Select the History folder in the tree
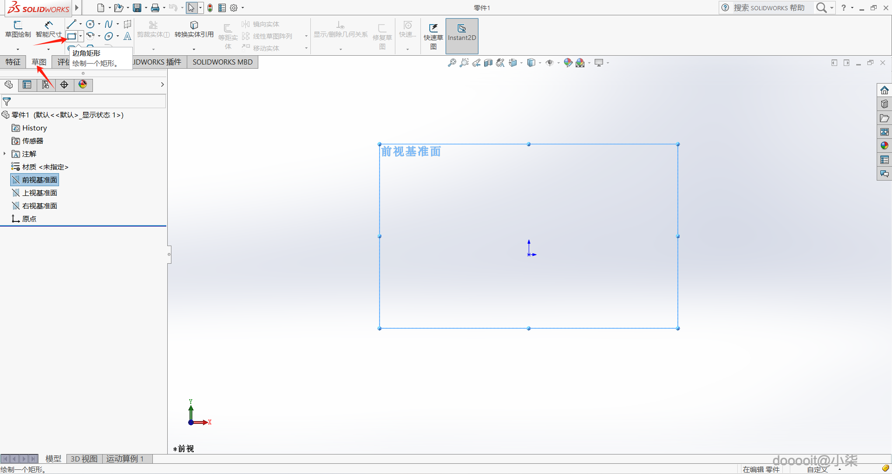 pyautogui.click(x=29, y=128)
